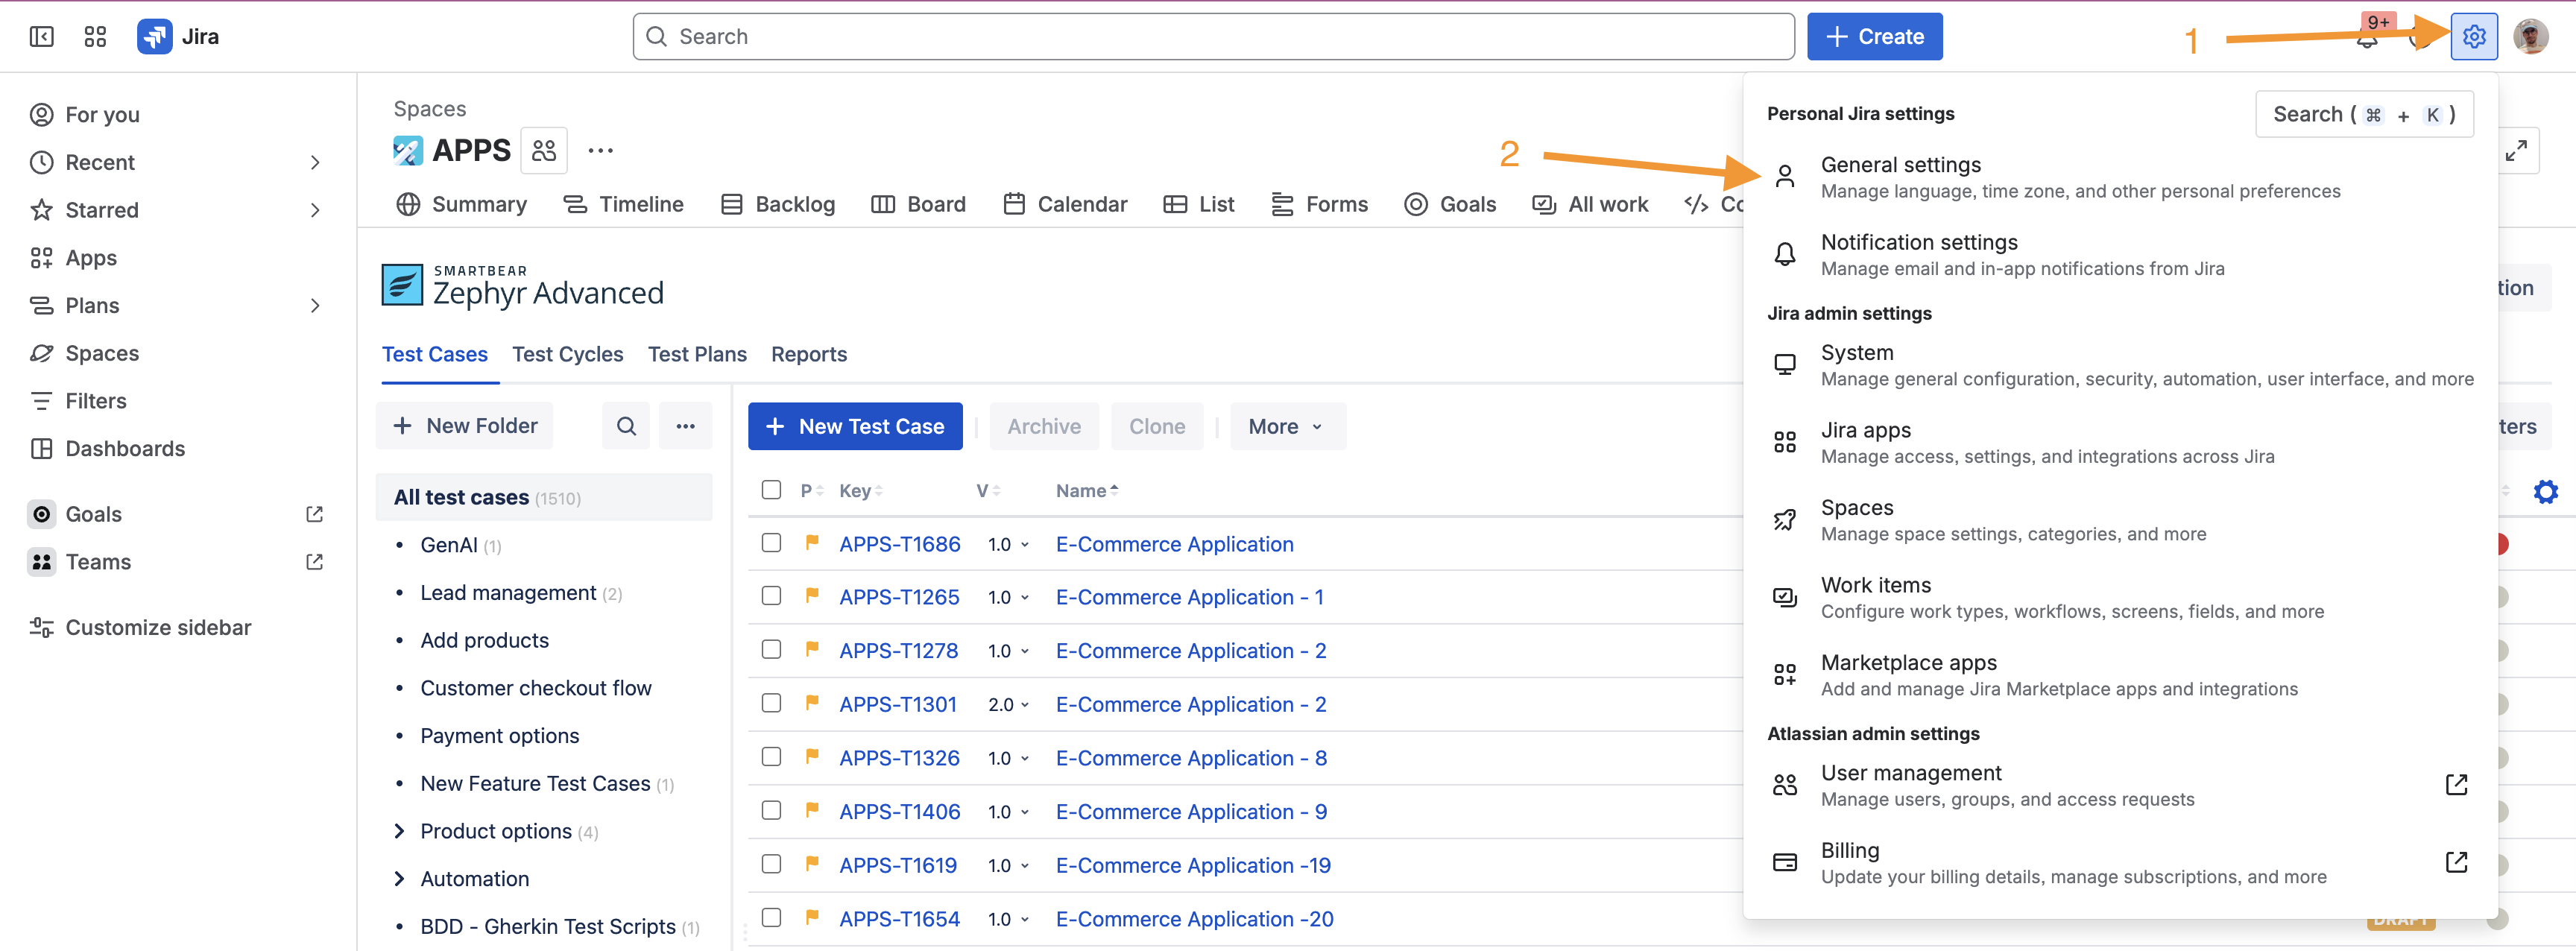Switch to the Test Cycles tab

[567, 354]
